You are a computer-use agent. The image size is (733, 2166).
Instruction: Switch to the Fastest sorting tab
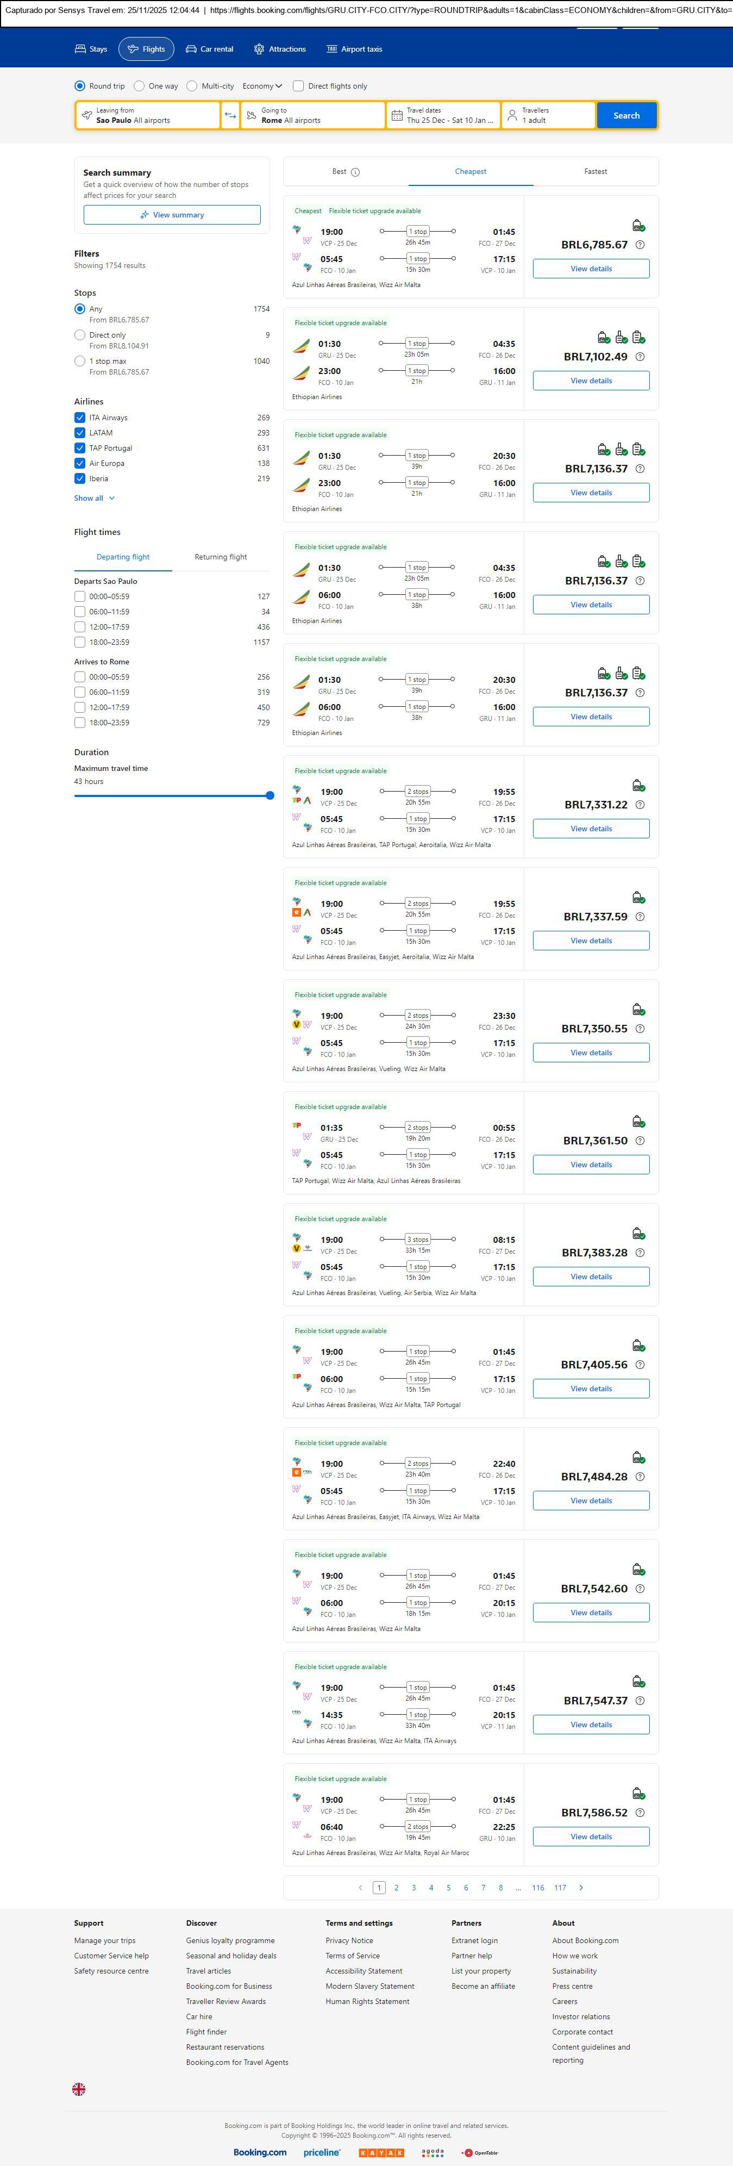(595, 172)
